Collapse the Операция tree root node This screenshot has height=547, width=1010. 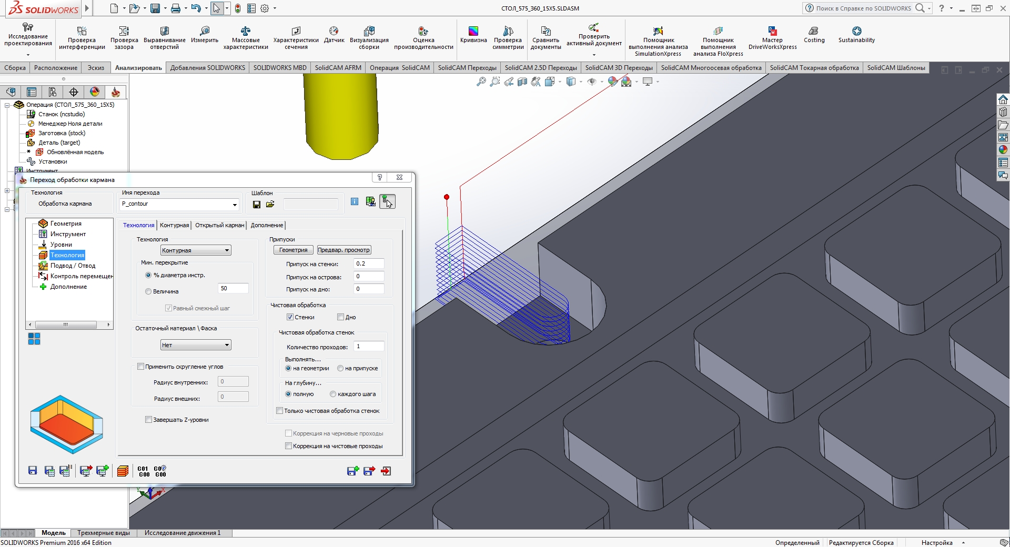click(7, 105)
